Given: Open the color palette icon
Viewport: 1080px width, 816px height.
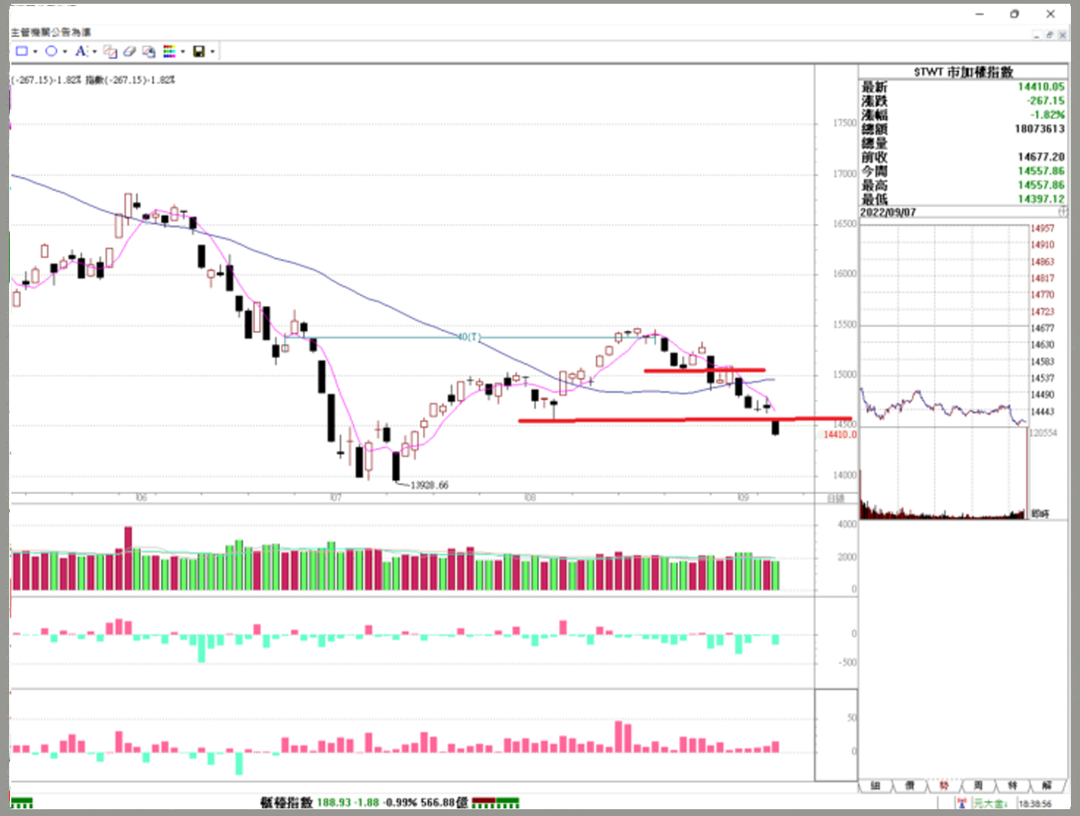Looking at the screenshot, I should [x=169, y=51].
